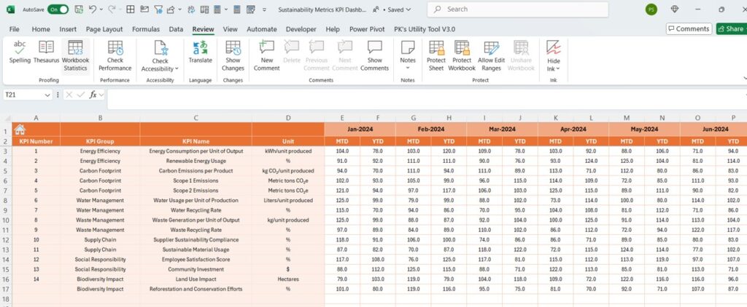Screen dimensions: 747x307
Task: Switch to the Formulas tab
Action: point(146,29)
